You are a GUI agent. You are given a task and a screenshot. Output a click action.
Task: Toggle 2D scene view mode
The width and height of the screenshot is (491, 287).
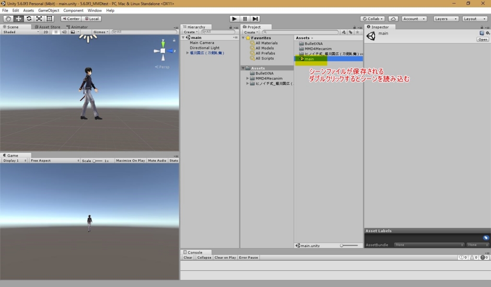(x=46, y=32)
